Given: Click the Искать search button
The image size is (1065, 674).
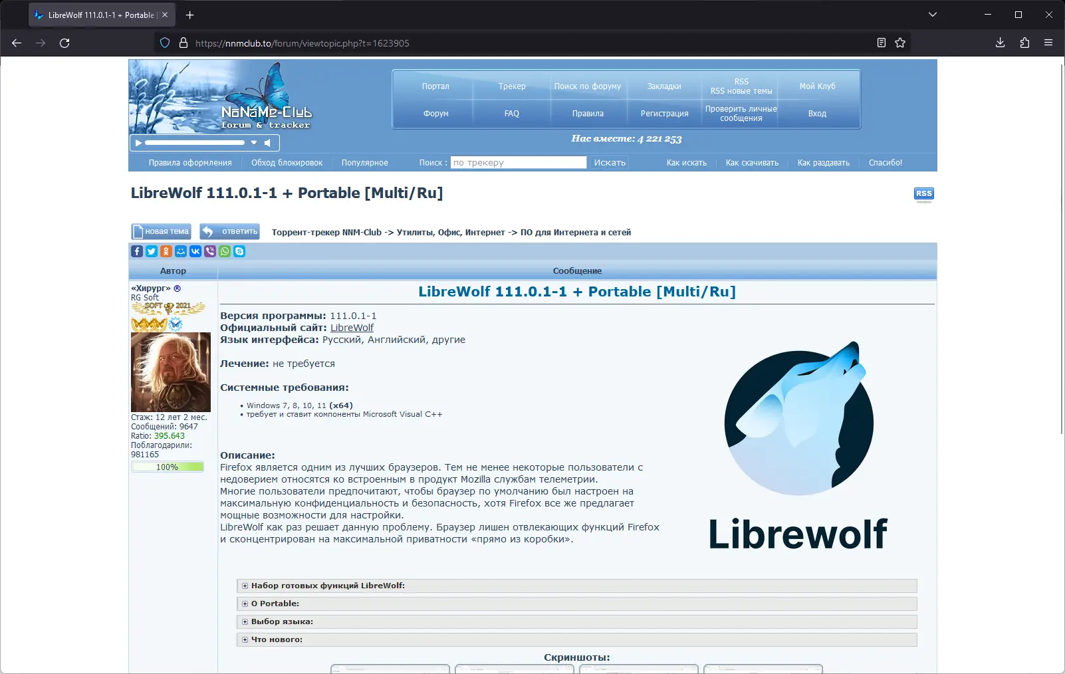Looking at the screenshot, I should [x=610, y=163].
